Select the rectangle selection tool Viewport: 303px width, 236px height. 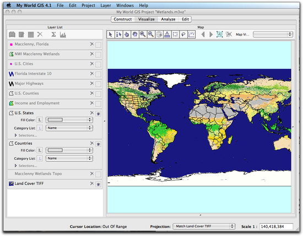pyautogui.click(x=175, y=34)
